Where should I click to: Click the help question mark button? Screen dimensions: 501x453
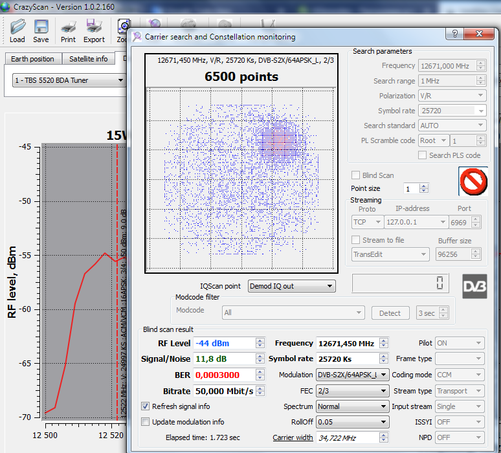click(454, 34)
